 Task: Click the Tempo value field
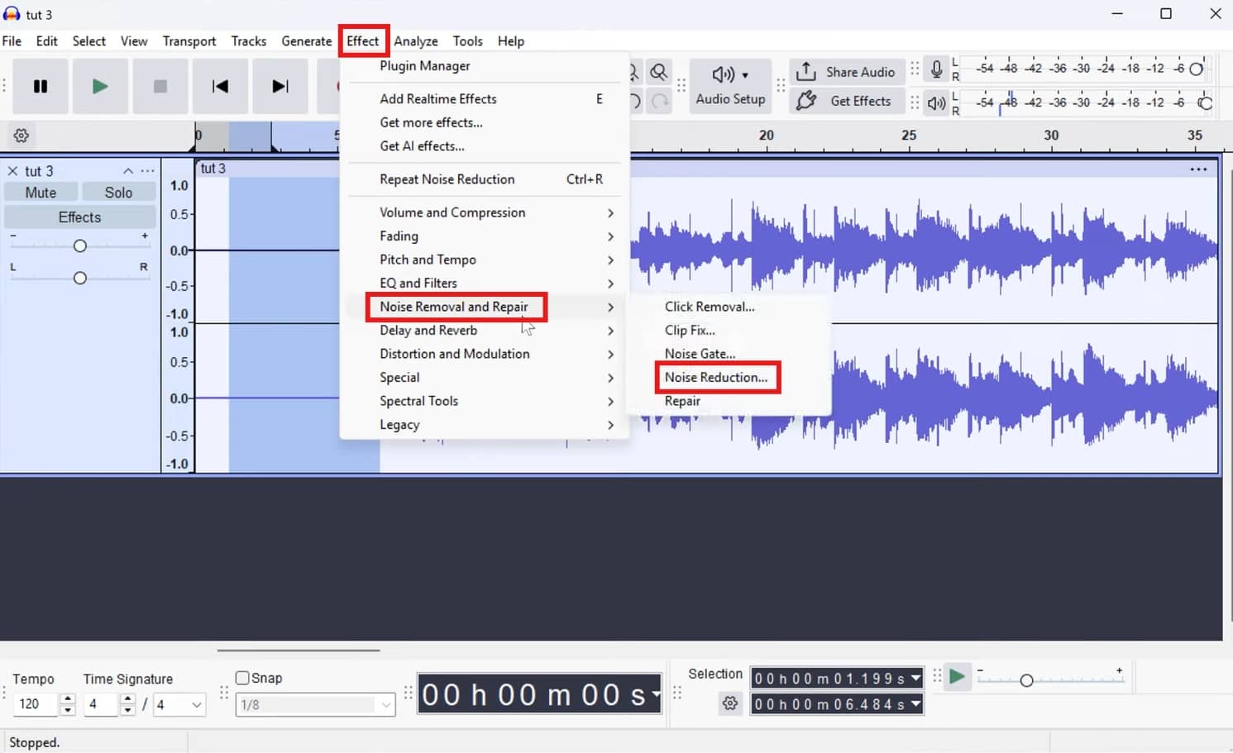pyautogui.click(x=37, y=704)
